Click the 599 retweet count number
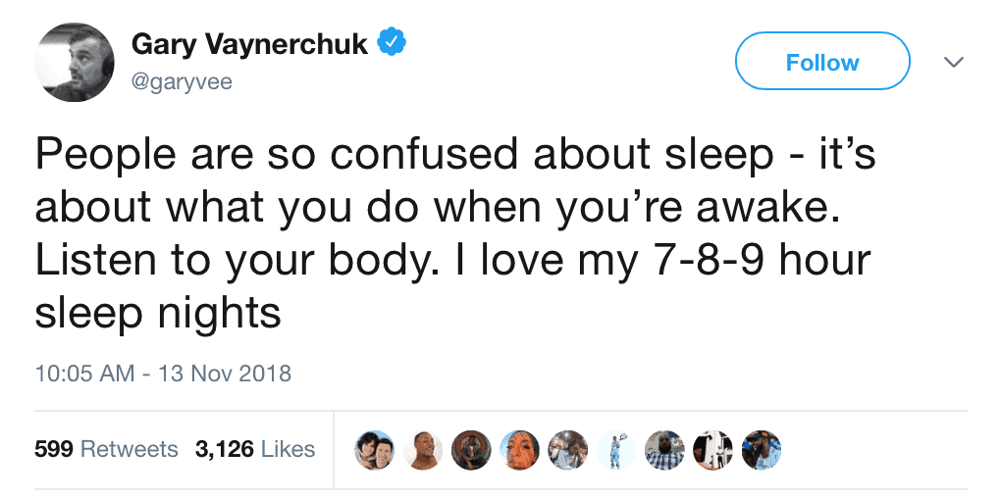1001x500 pixels. coord(54,449)
